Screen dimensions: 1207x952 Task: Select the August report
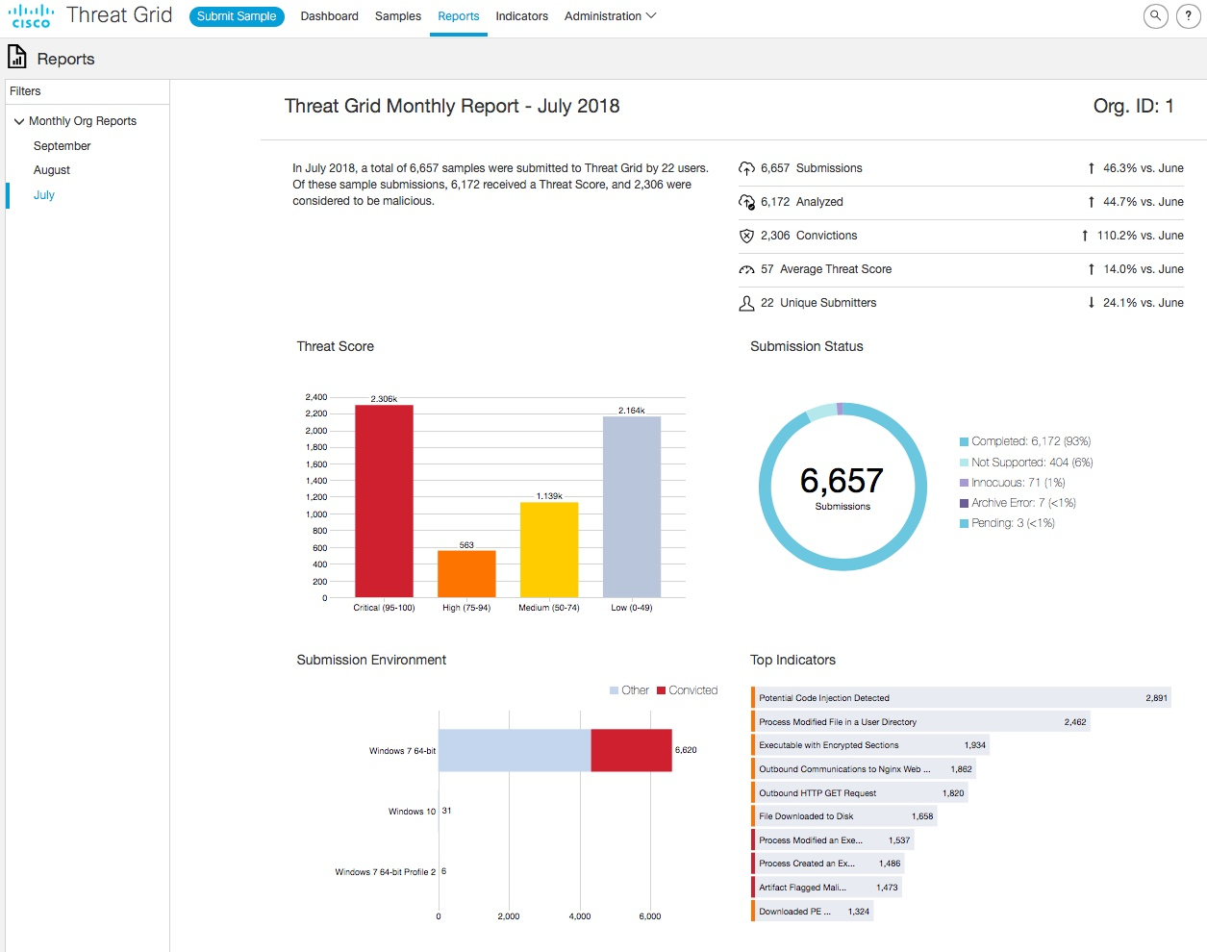coord(52,170)
